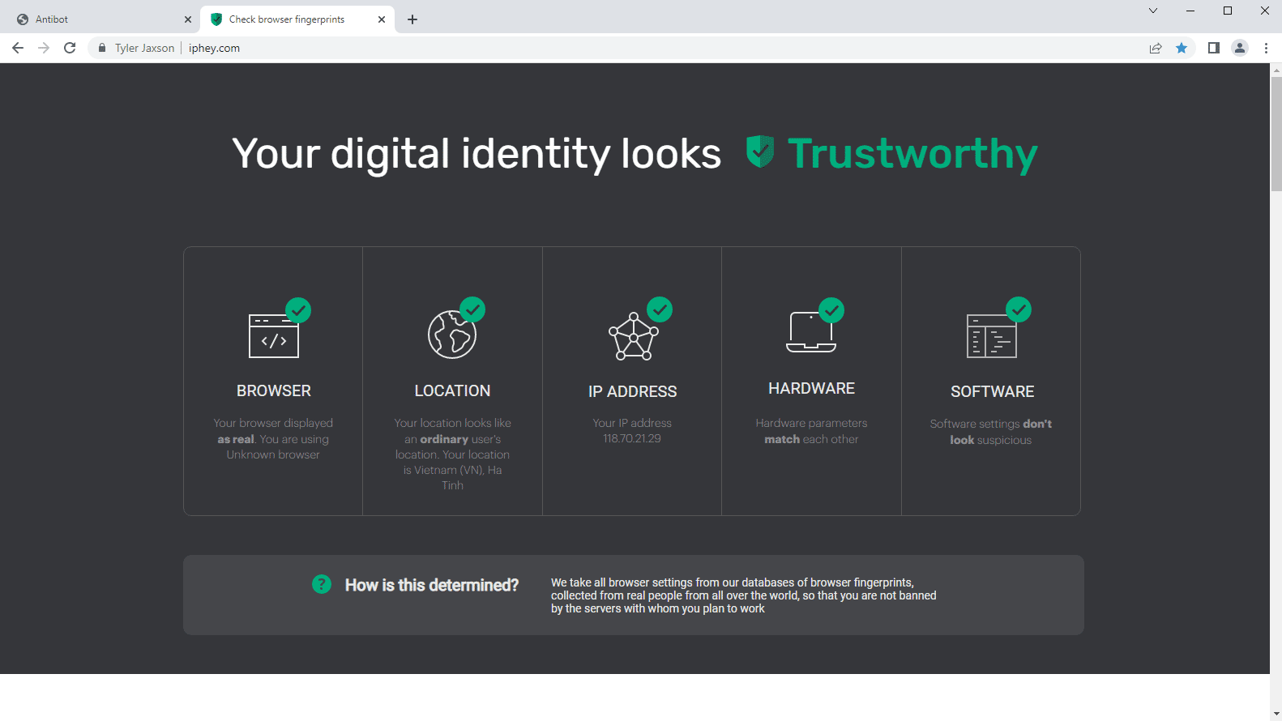The width and height of the screenshot is (1282, 721).
Task: Click the 'Your digital identity looks' headline
Action: point(476,154)
